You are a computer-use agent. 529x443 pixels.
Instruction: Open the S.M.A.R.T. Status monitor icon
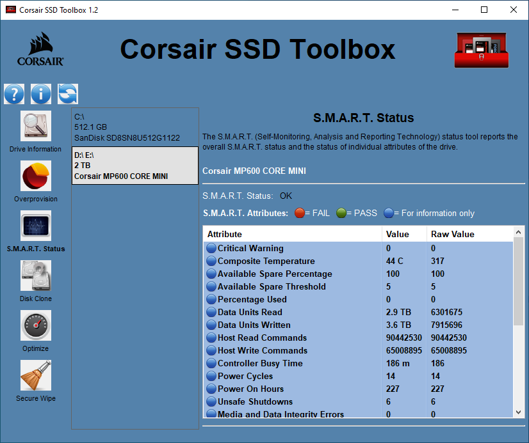tap(36, 226)
